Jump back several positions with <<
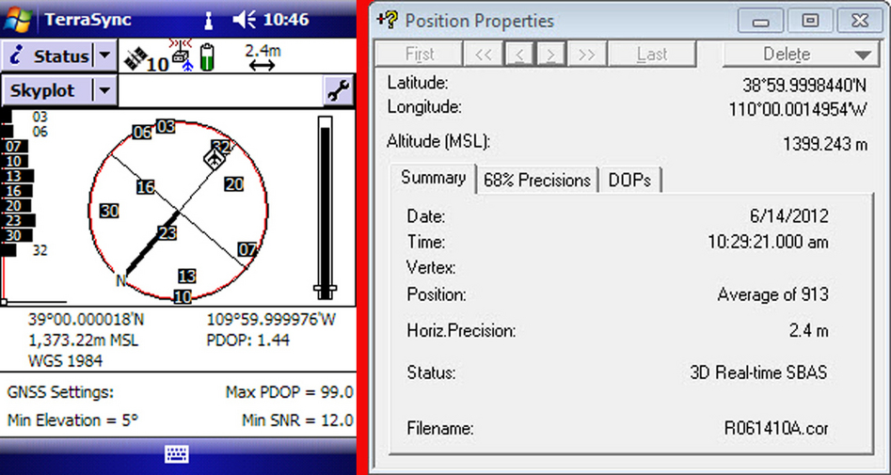The height and width of the screenshot is (475, 891). coord(483,55)
